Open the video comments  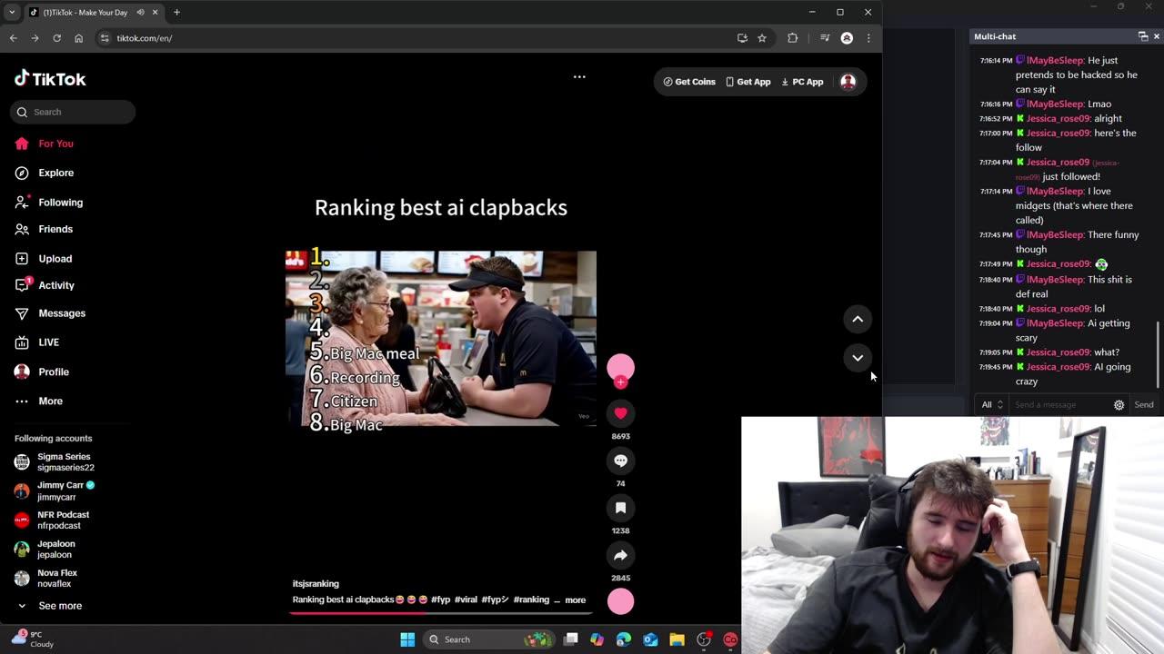pos(620,461)
